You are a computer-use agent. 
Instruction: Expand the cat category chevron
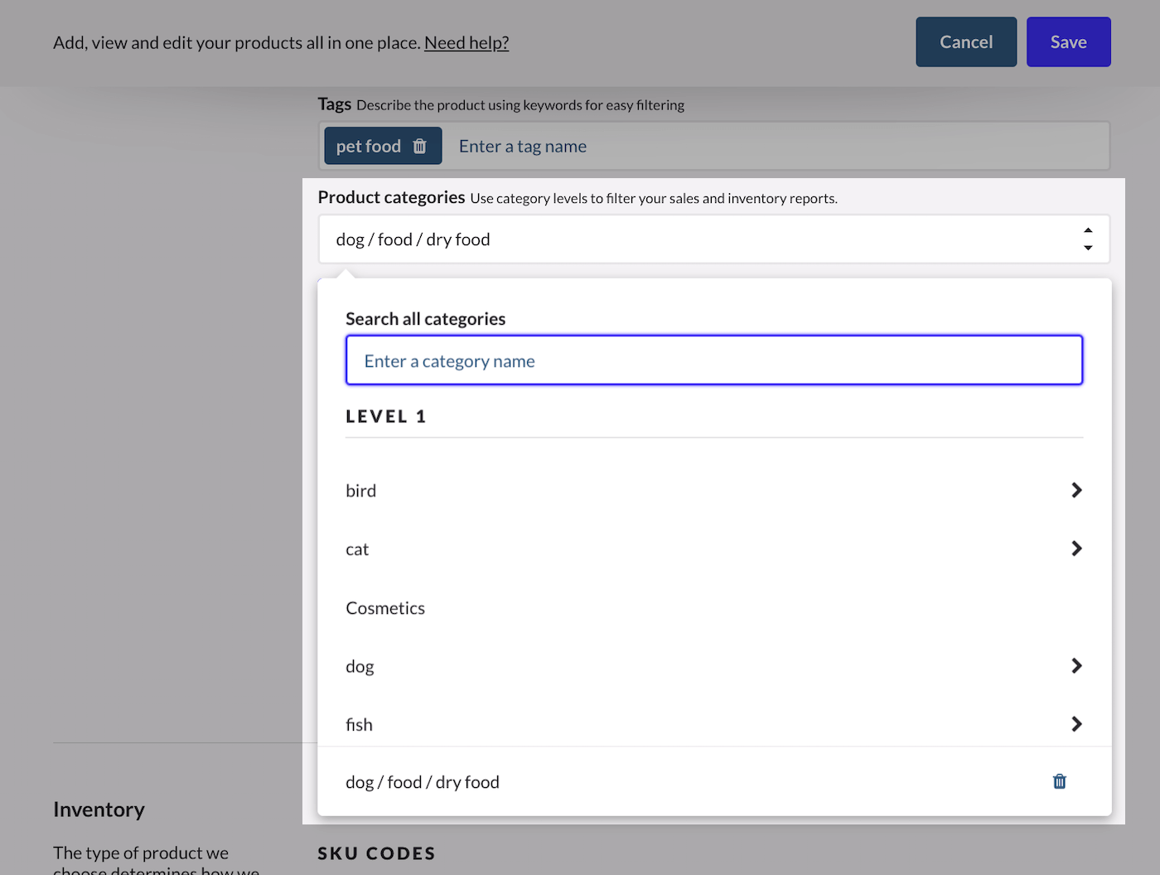(1076, 548)
